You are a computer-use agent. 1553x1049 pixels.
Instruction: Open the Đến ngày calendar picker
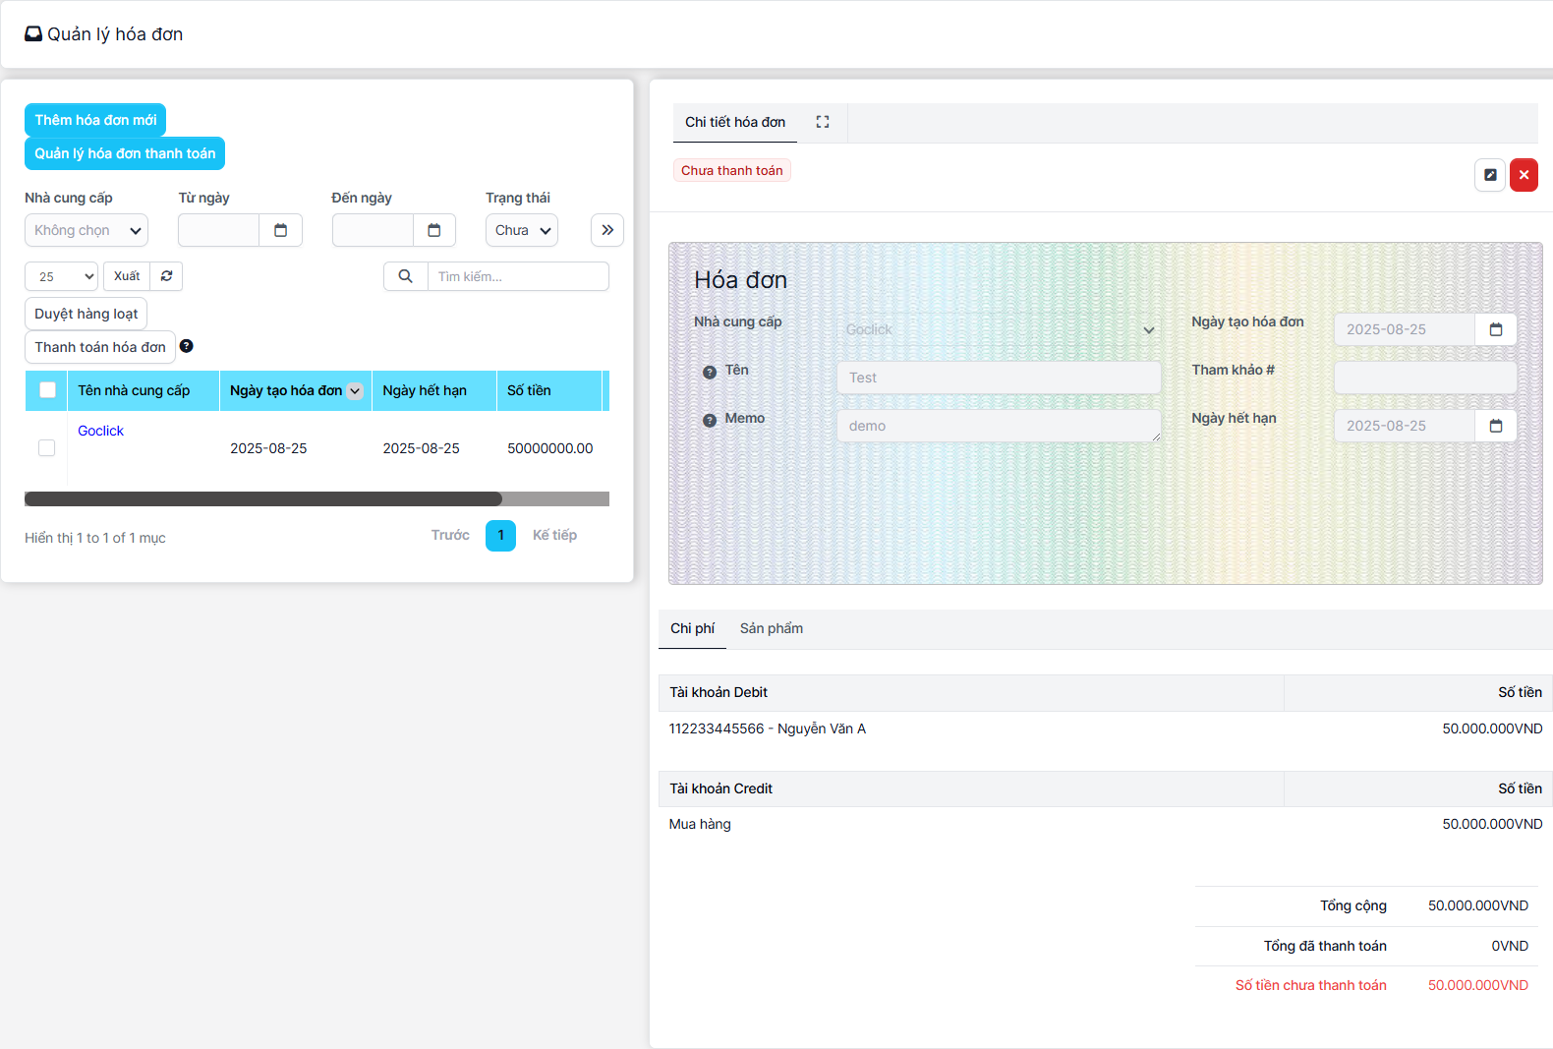click(x=434, y=230)
